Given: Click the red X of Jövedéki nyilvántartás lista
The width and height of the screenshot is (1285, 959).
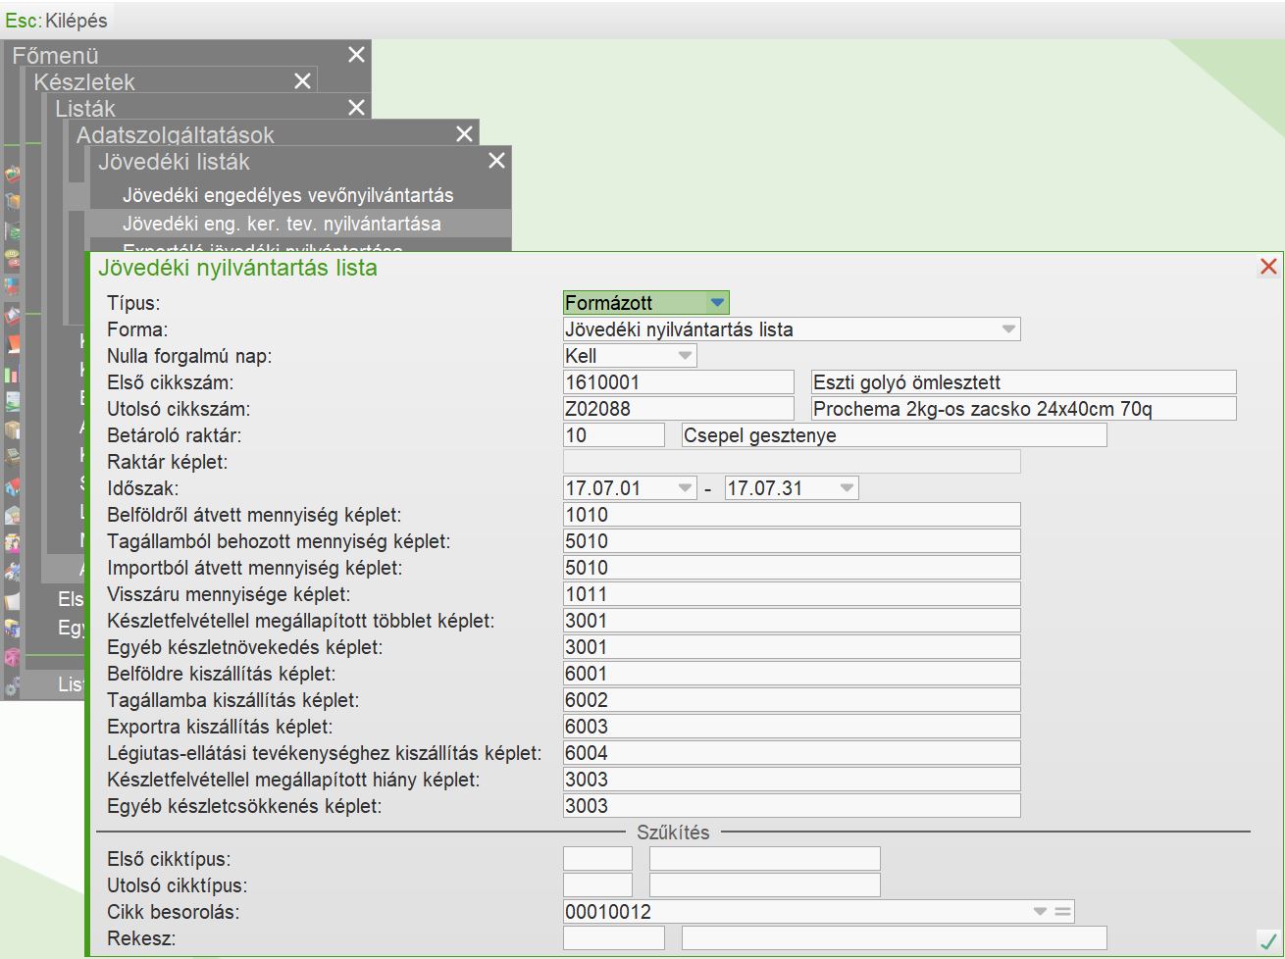Looking at the screenshot, I should [1268, 267].
